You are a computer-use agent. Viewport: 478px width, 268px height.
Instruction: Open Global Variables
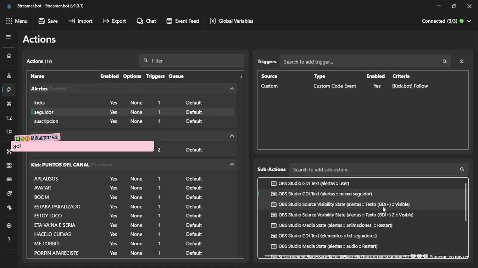pyautogui.click(x=232, y=21)
